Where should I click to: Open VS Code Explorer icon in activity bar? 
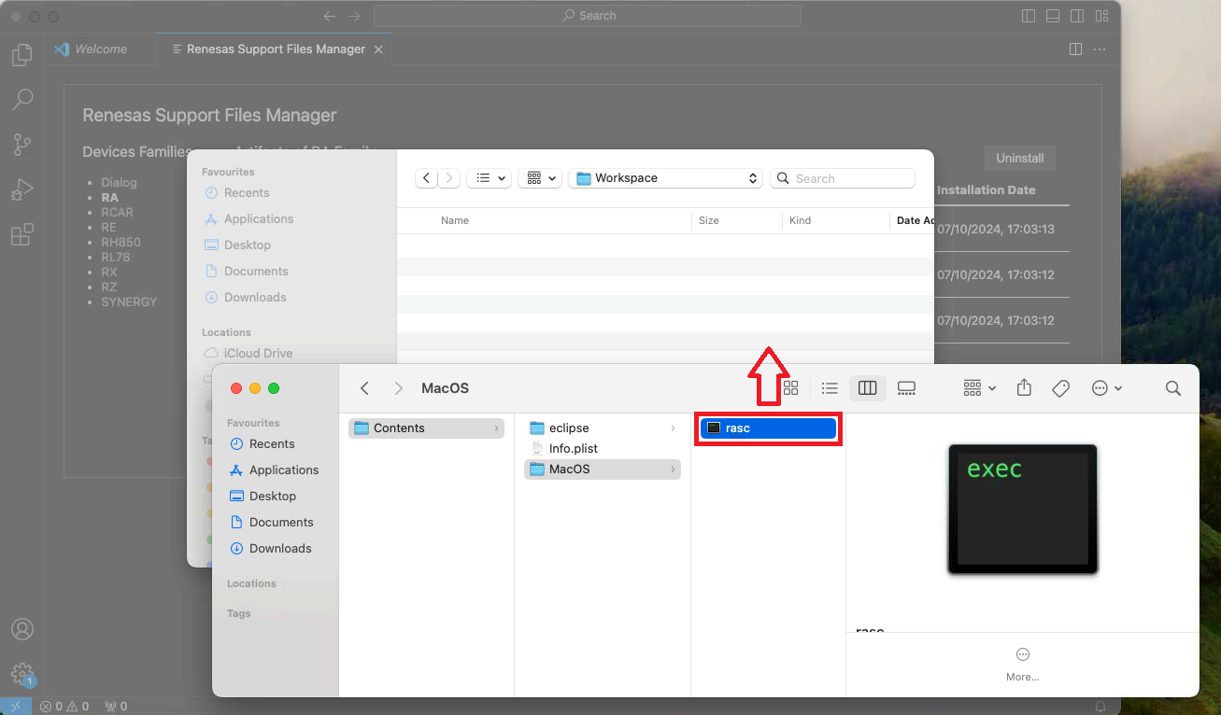point(22,54)
